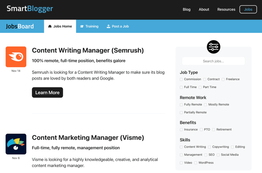Check the Freelance job type box
The image size is (262, 173).
223,79
